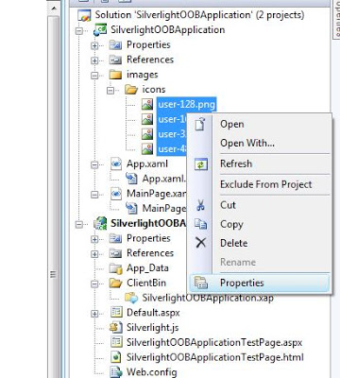Collapse the icons folder
The height and width of the screenshot is (378, 340).
[x=110, y=91]
